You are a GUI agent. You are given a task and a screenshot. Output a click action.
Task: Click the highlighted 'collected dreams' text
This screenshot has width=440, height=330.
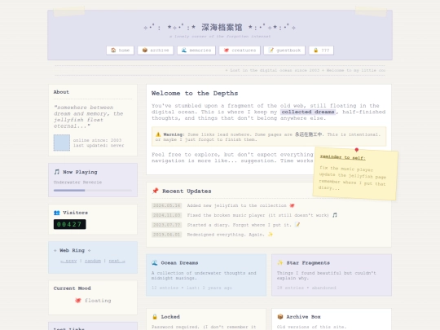point(308,112)
